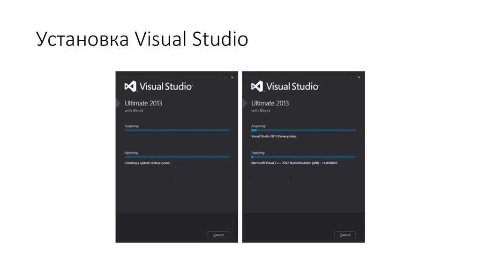The image size is (480, 269).
Task: Minimize the left installer window
Action: coord(225,77)
